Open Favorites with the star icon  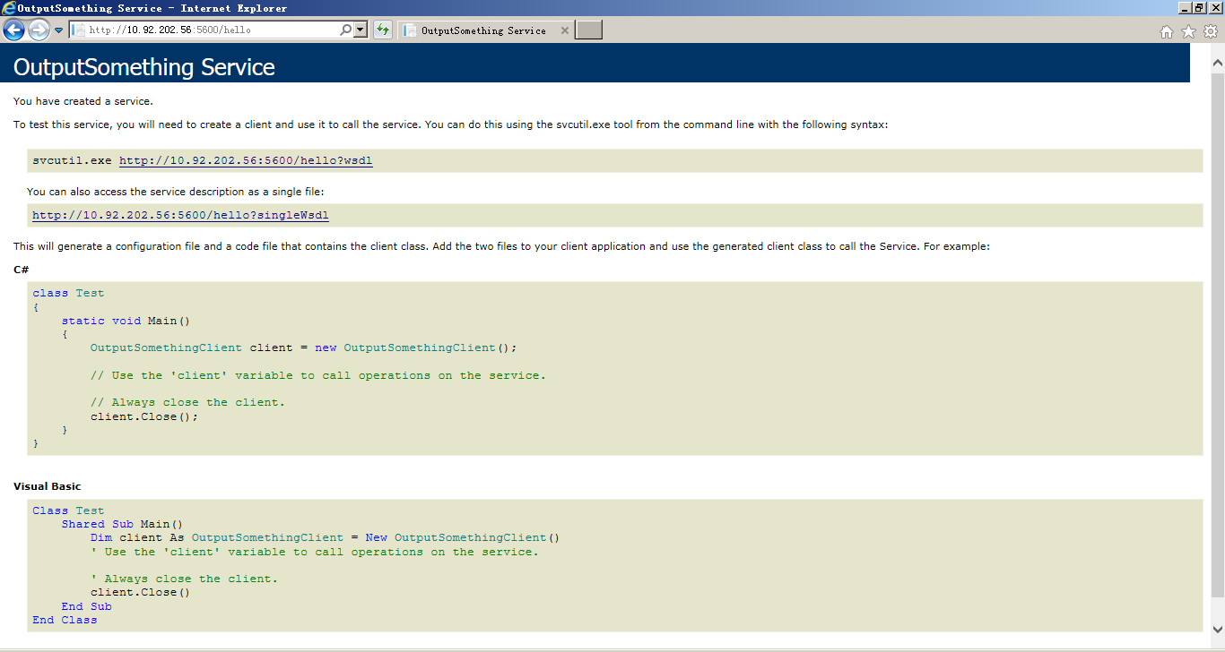coord(1189,31)
